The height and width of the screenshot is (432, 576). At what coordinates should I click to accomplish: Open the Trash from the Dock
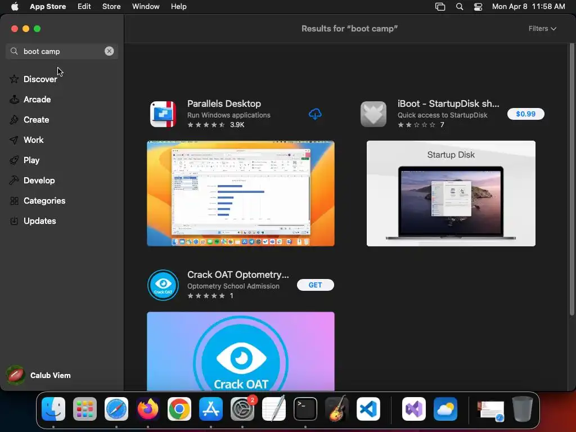tap(523, 408)
